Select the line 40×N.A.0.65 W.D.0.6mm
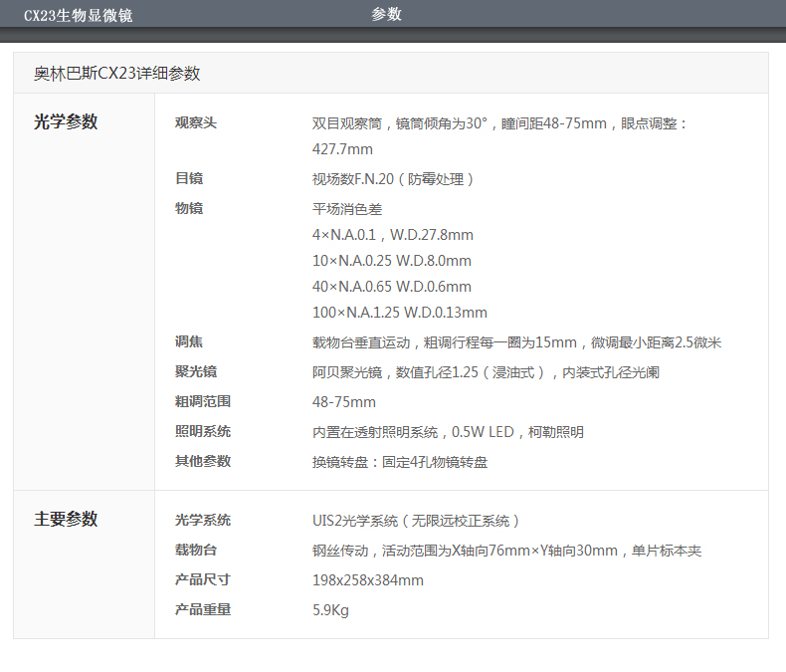The height and width of the screenshot is (672, 786). [x=391, y=287]
